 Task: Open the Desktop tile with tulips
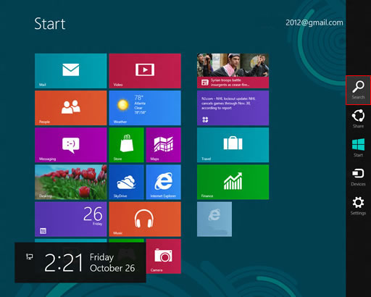click(x=71, y=182)
